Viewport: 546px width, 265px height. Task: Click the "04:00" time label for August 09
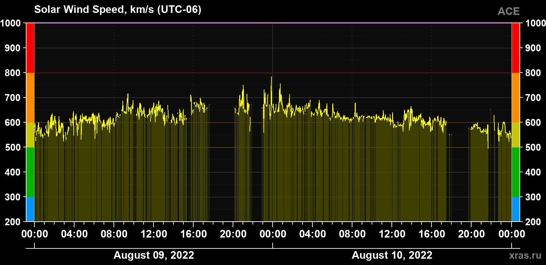(x=74, y=234)
